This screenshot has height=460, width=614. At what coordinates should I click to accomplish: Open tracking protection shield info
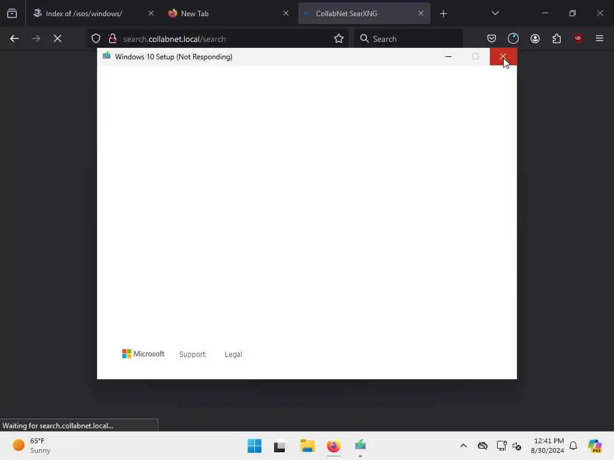pyautogui.click(x=96, y=39)
